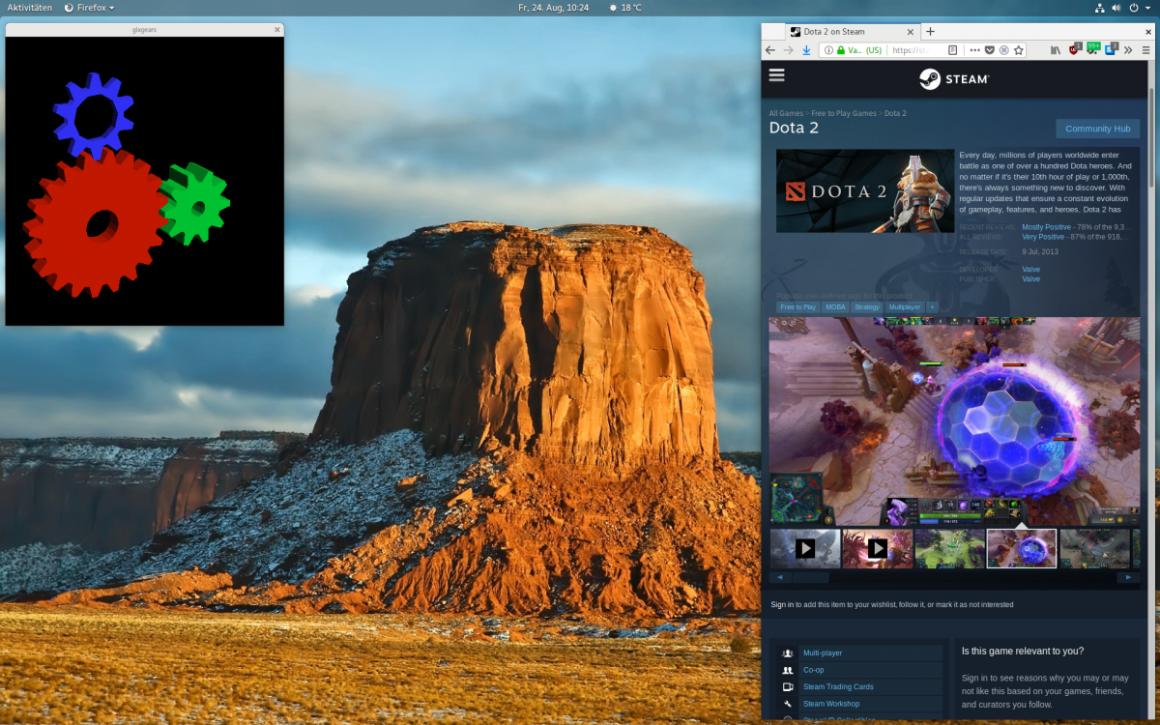Click the green padlock security icon
1160x725 pixels.
pos(841,50)
